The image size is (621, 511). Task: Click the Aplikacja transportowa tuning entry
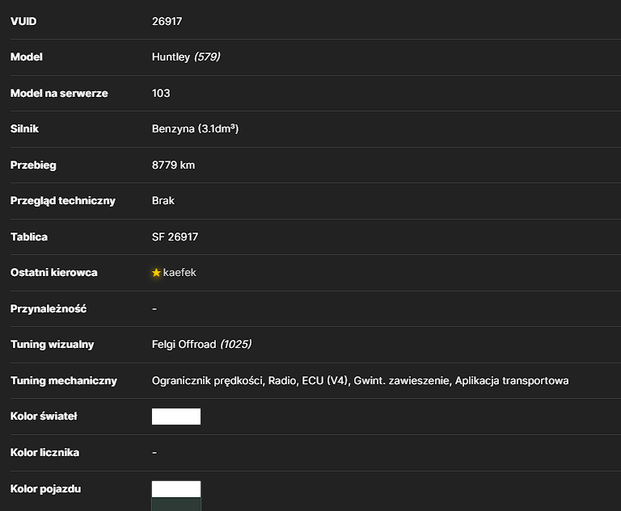(x=512, y=381)
